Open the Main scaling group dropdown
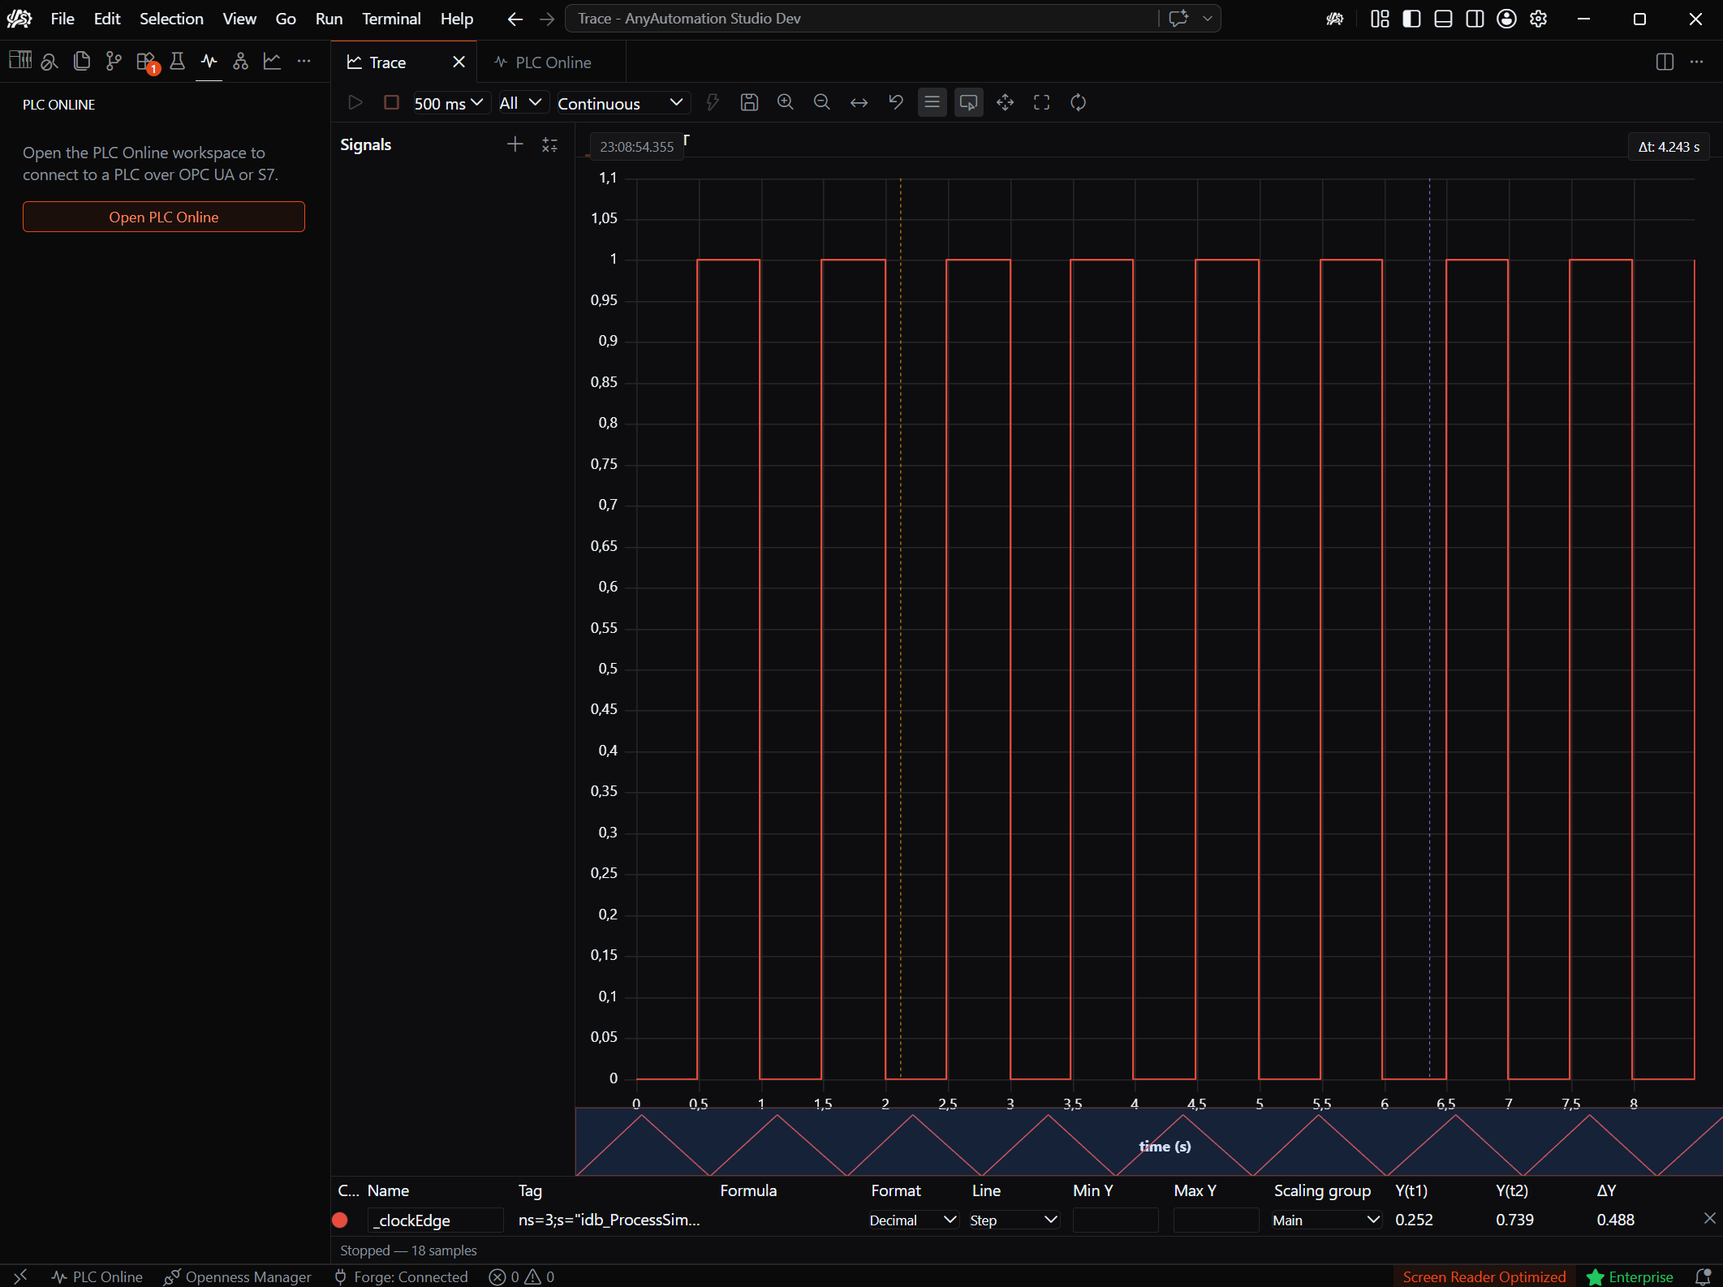1723x1287 pixels. [x=1326, y=1220]
